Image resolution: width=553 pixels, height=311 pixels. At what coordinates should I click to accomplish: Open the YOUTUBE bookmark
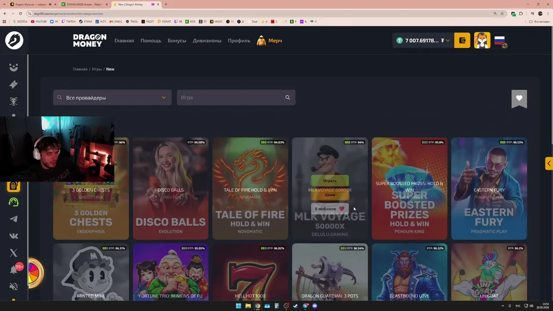click(x=39, y=21)
